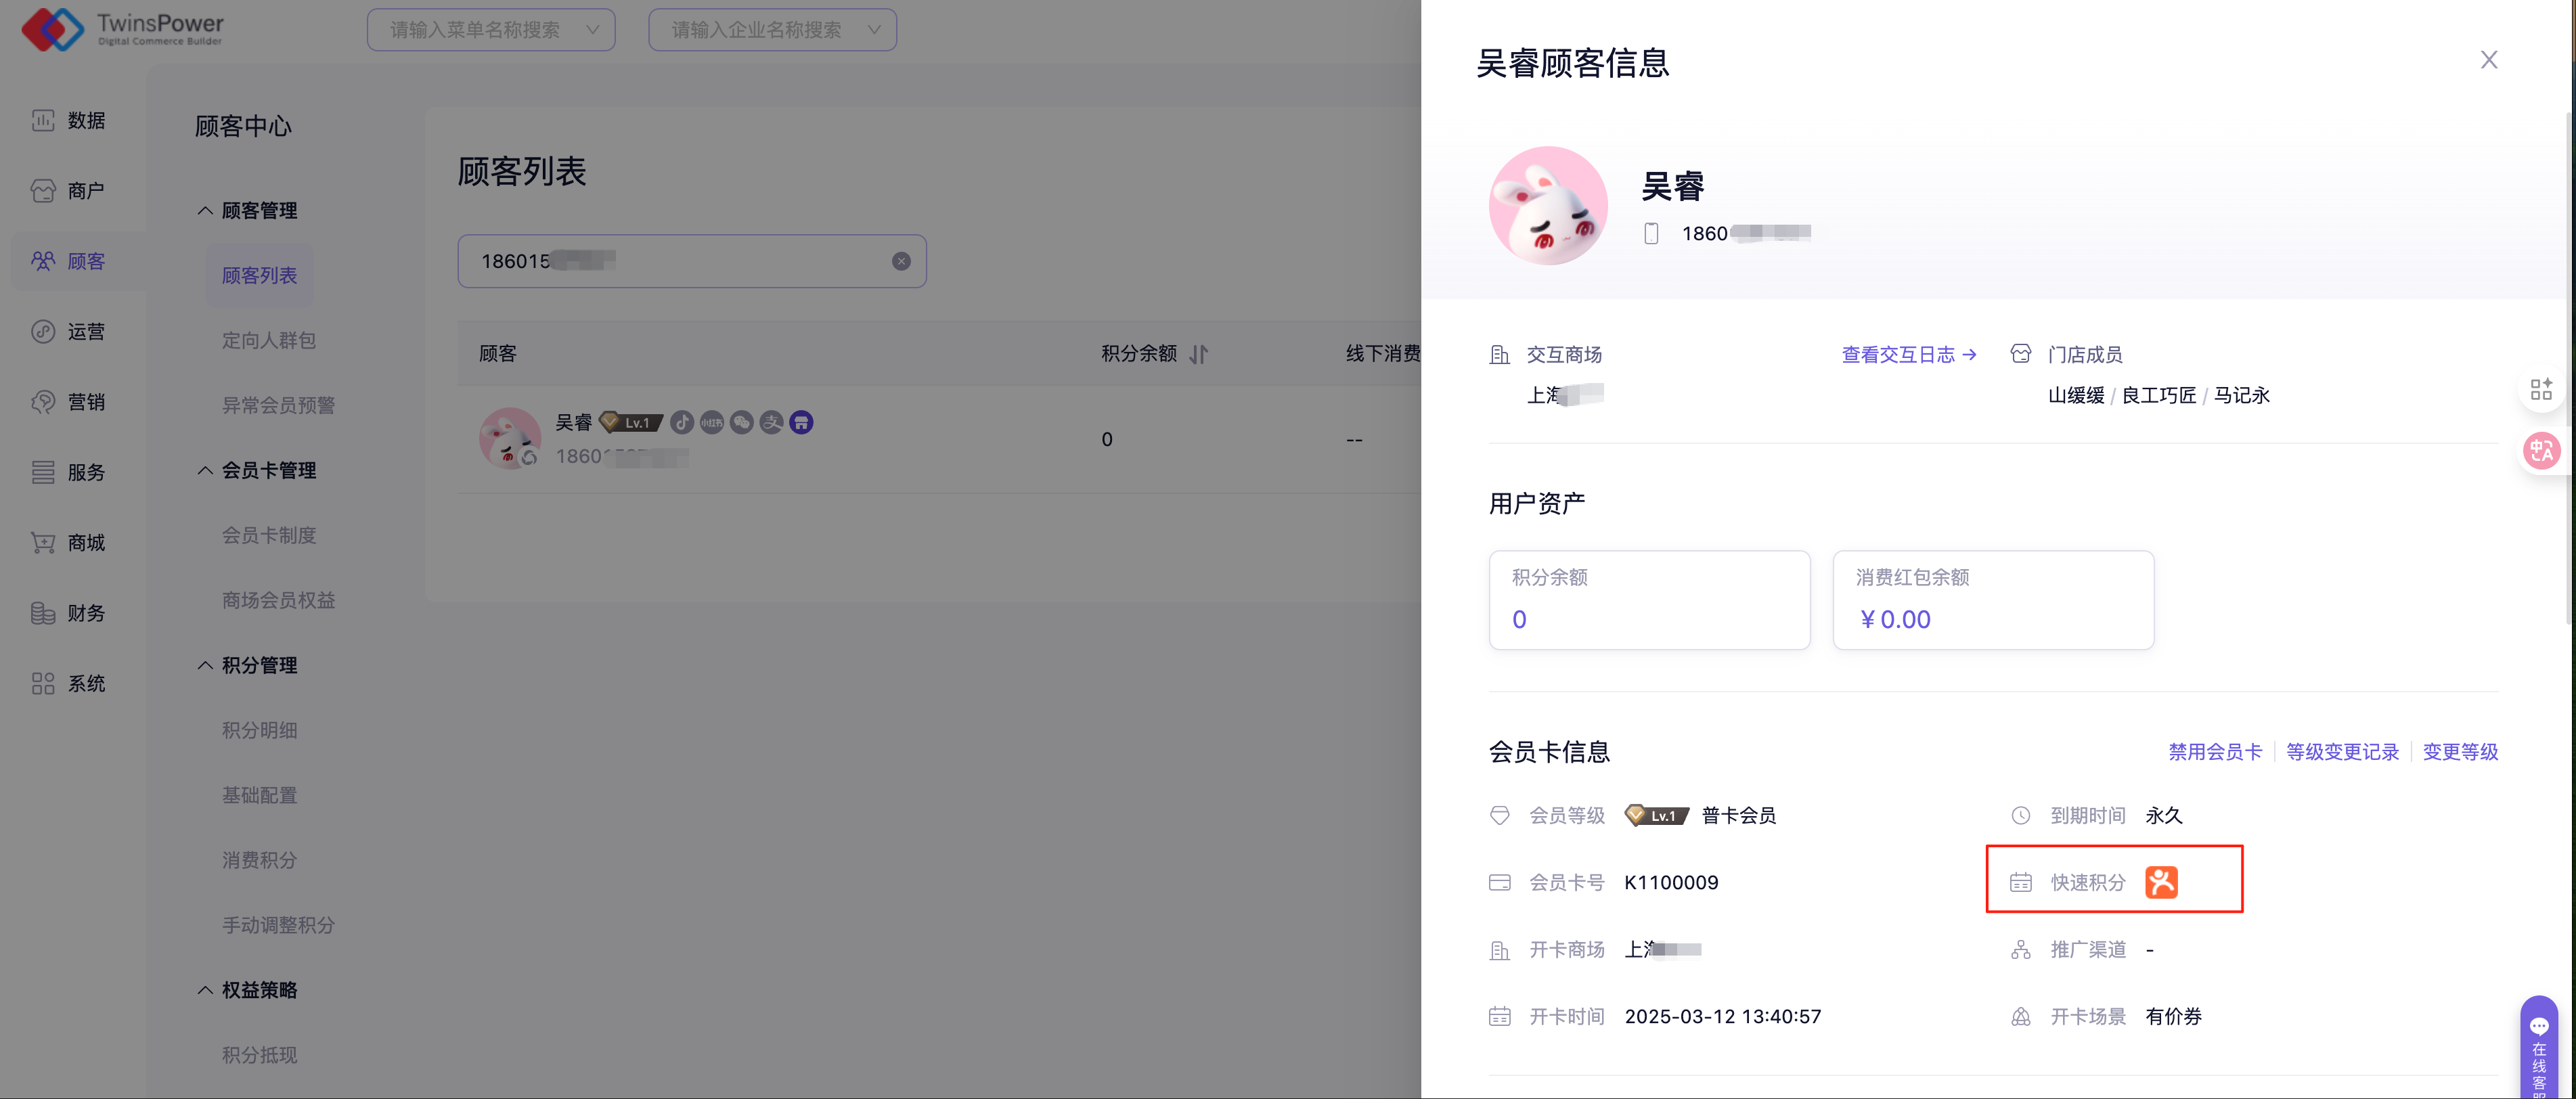Open the enterprise name search dropdown
Viewport: 2576px width, 1099px height.
coord(772,30)
